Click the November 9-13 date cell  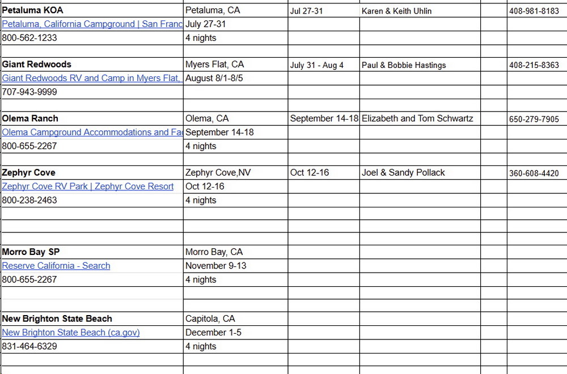(x=216, y=266)
